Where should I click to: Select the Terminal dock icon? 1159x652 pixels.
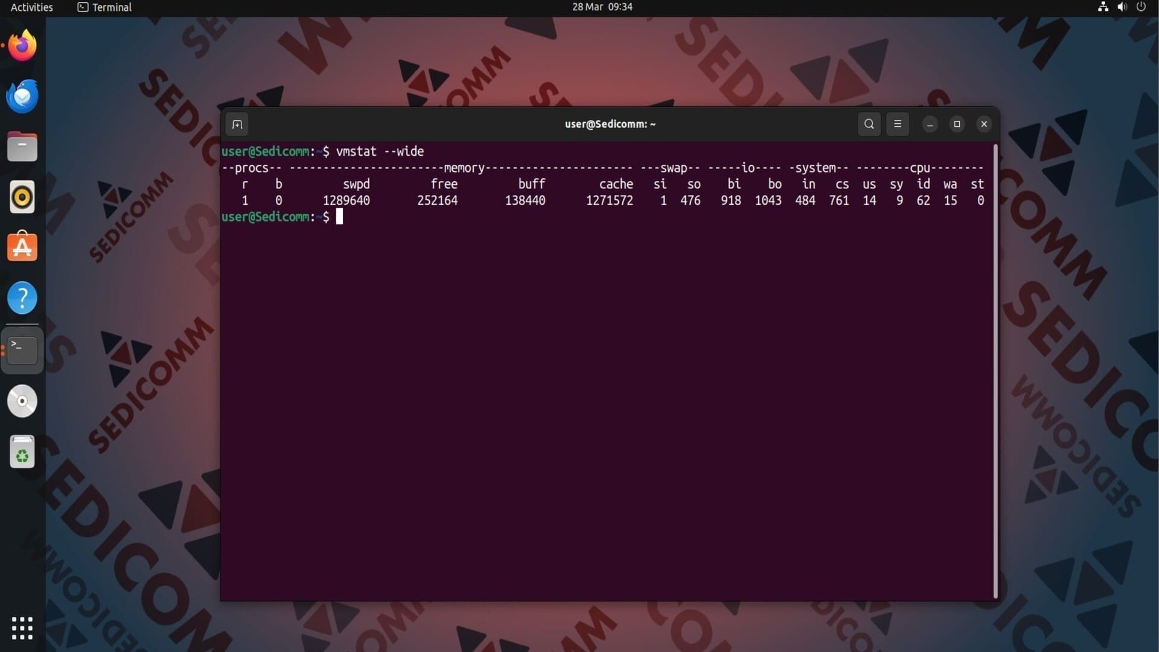click(22, 350)
